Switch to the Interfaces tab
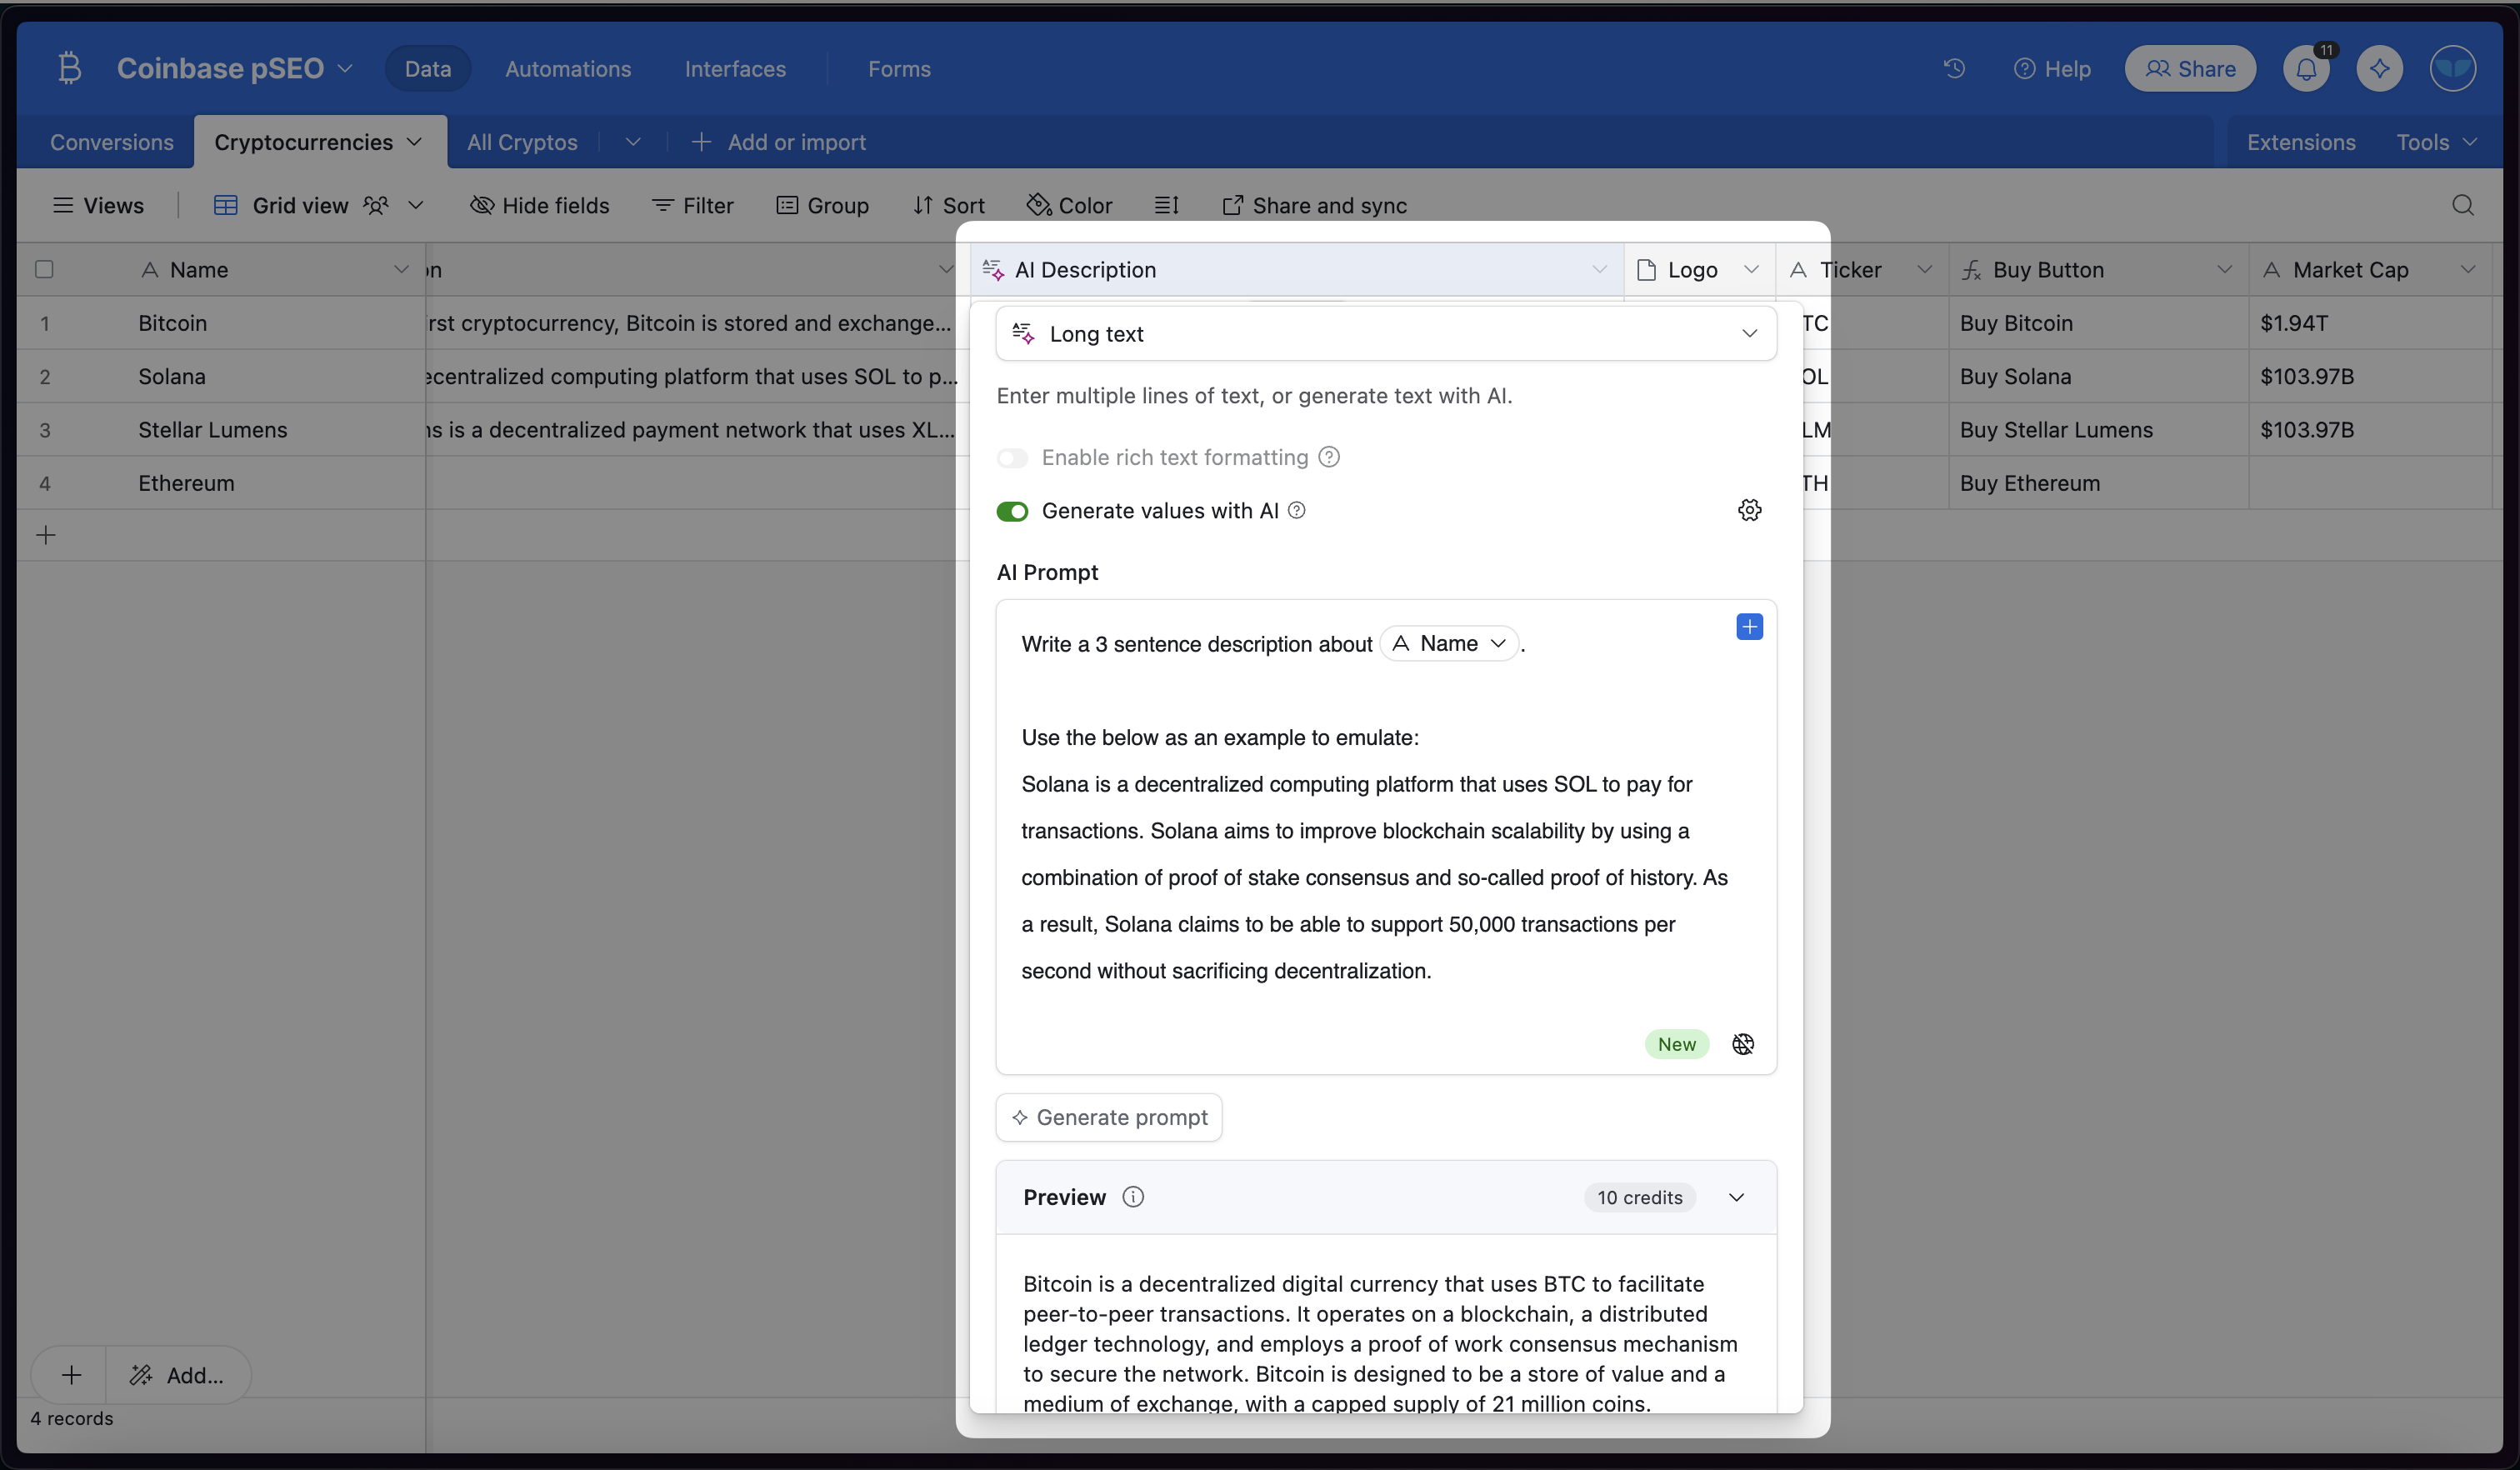2520x1470 pixels. (x=735, y=68)
